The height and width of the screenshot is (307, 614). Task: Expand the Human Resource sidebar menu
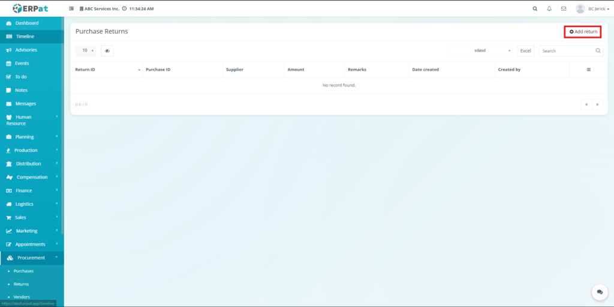click(31, 120)
